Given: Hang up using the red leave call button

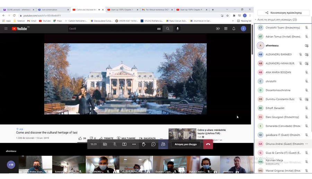Looking at the screenshot, I should click(208, 144).
